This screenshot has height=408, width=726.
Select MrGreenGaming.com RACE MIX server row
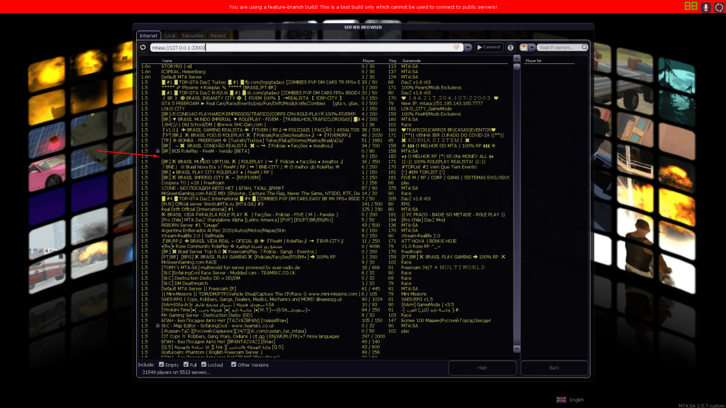coord(324,193)
